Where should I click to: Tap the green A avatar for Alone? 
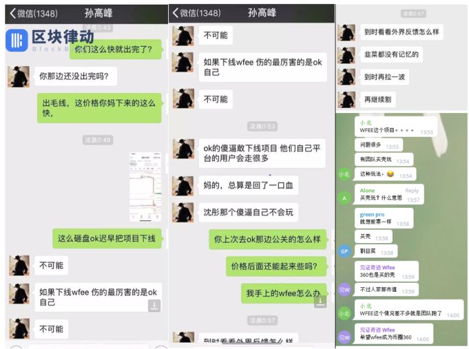point(345,198)
